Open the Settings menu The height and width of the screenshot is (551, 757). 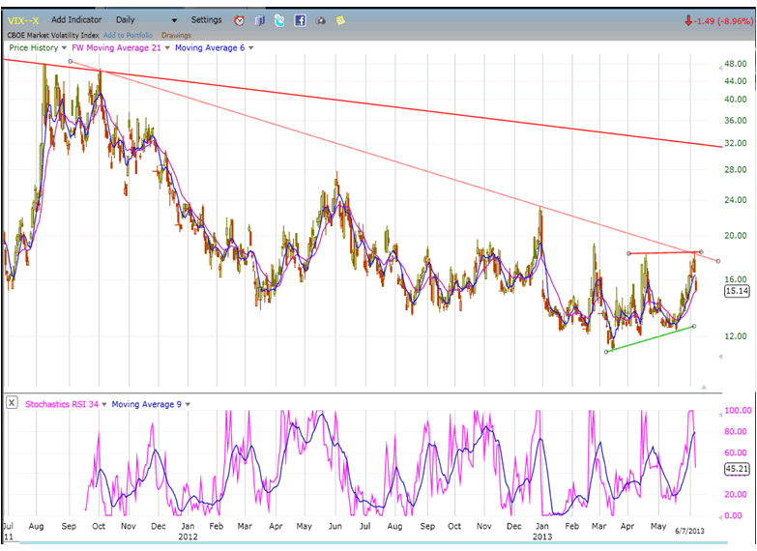(206, 19)
